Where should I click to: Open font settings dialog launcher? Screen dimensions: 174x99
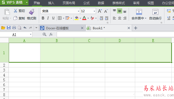[x=107, y=23]
